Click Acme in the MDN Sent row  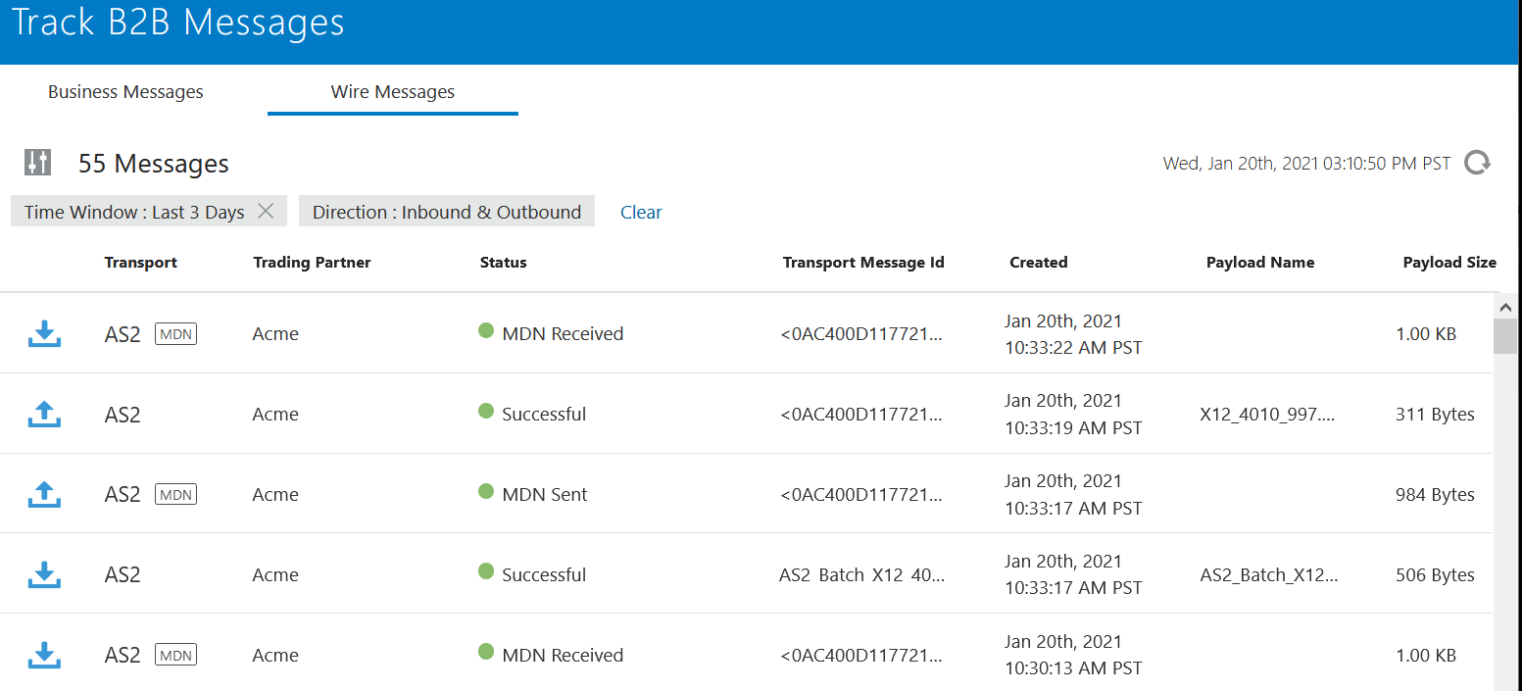pyautogui.click(x=275, y=495)
